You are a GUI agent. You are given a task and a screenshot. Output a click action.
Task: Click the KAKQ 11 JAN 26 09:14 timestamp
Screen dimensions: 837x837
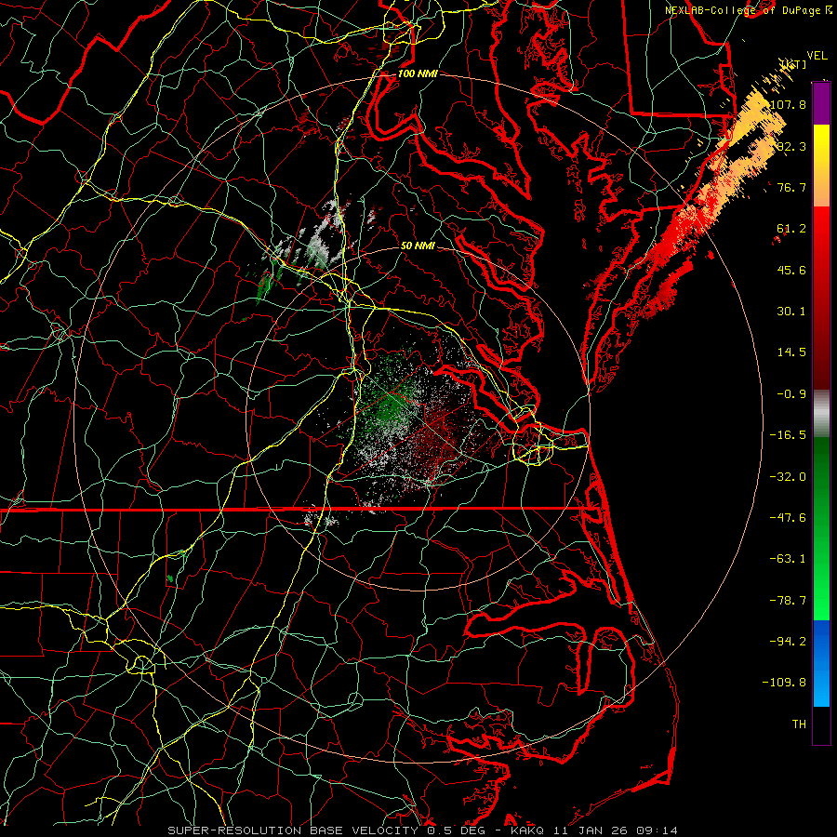click(x=594, y=830)
